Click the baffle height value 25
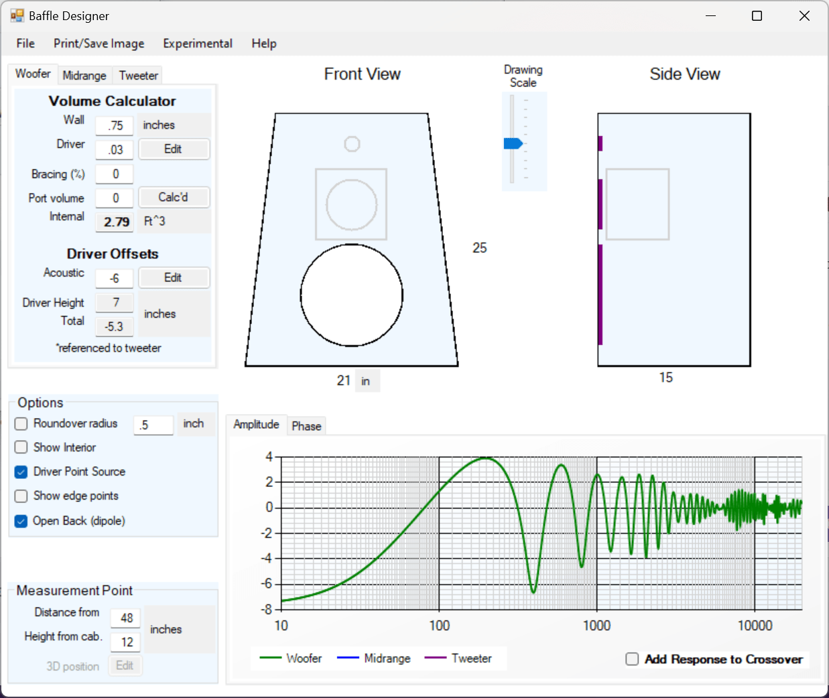Image resolution: width=829 pixels, height=698 pixels. pyautogui.click(x=480, y=248)
